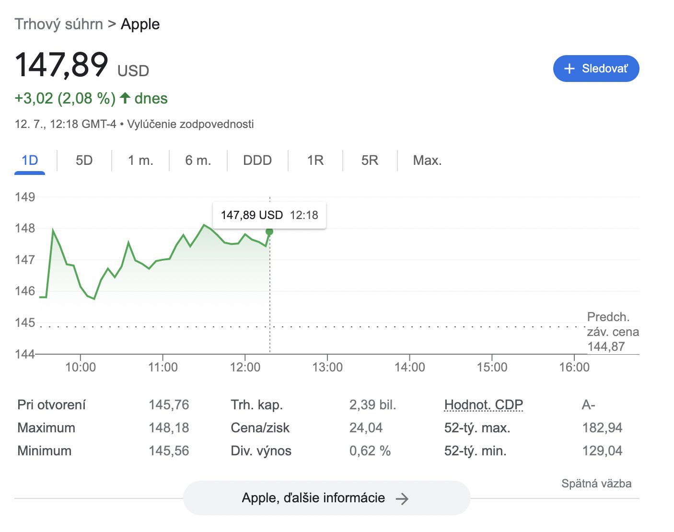Click the arrow icon beside Apple, ďalšie informácie
674x532 pixels.
[x=402, y=499]
